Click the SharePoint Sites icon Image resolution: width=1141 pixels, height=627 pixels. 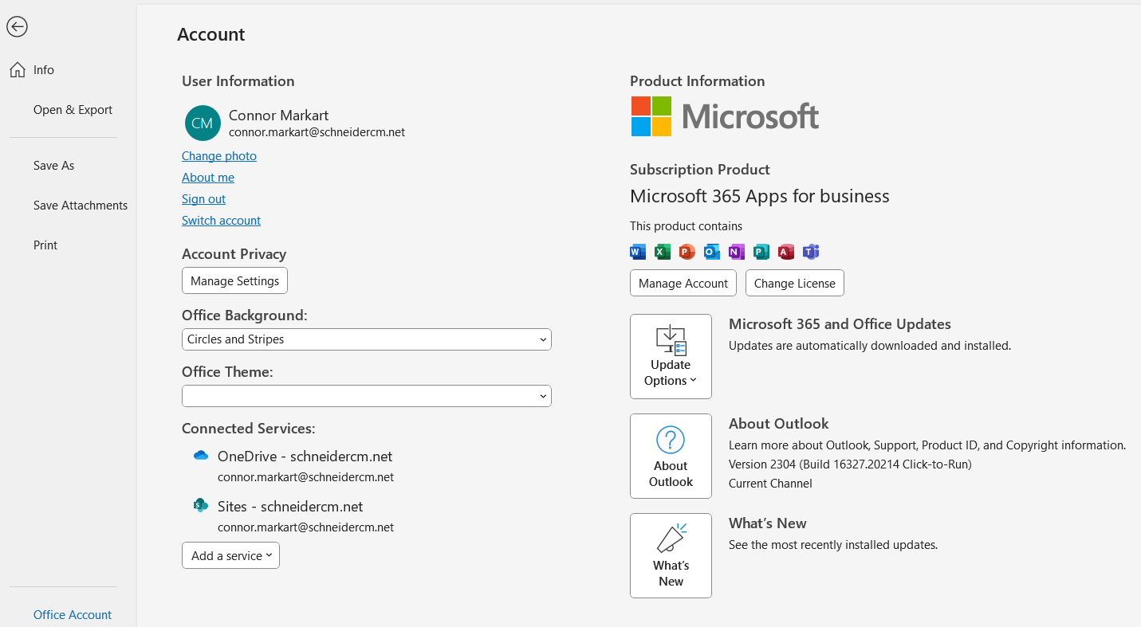click(201, 505)
